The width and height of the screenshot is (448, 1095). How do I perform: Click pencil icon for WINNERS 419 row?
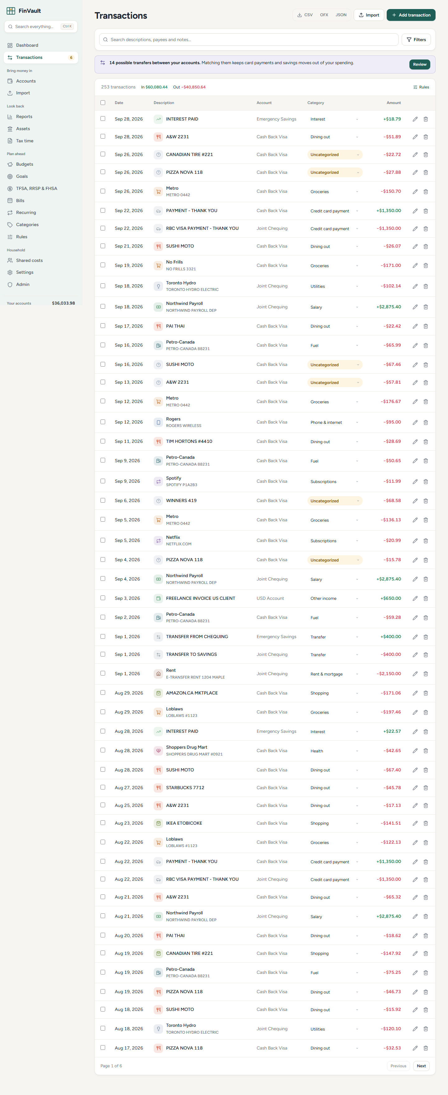click(x=415, y=501)
